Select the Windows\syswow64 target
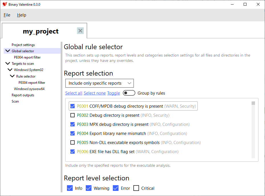265x196 pixels. coord(29,89)
